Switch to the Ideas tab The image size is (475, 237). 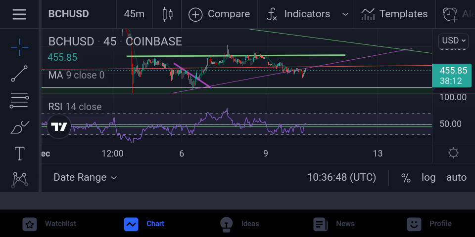(x=239, y=224)
